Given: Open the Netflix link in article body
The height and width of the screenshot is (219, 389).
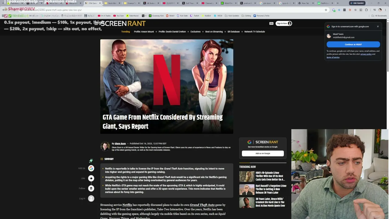Looking at the screenshot, I should pyautogui.click(x=127, y=205).
